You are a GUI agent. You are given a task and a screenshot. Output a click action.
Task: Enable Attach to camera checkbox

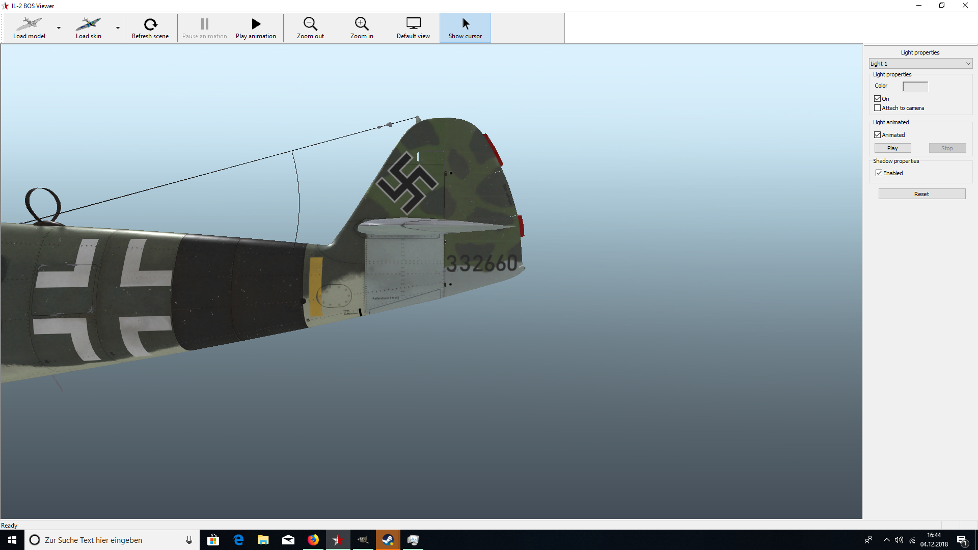tap(878, 108)
